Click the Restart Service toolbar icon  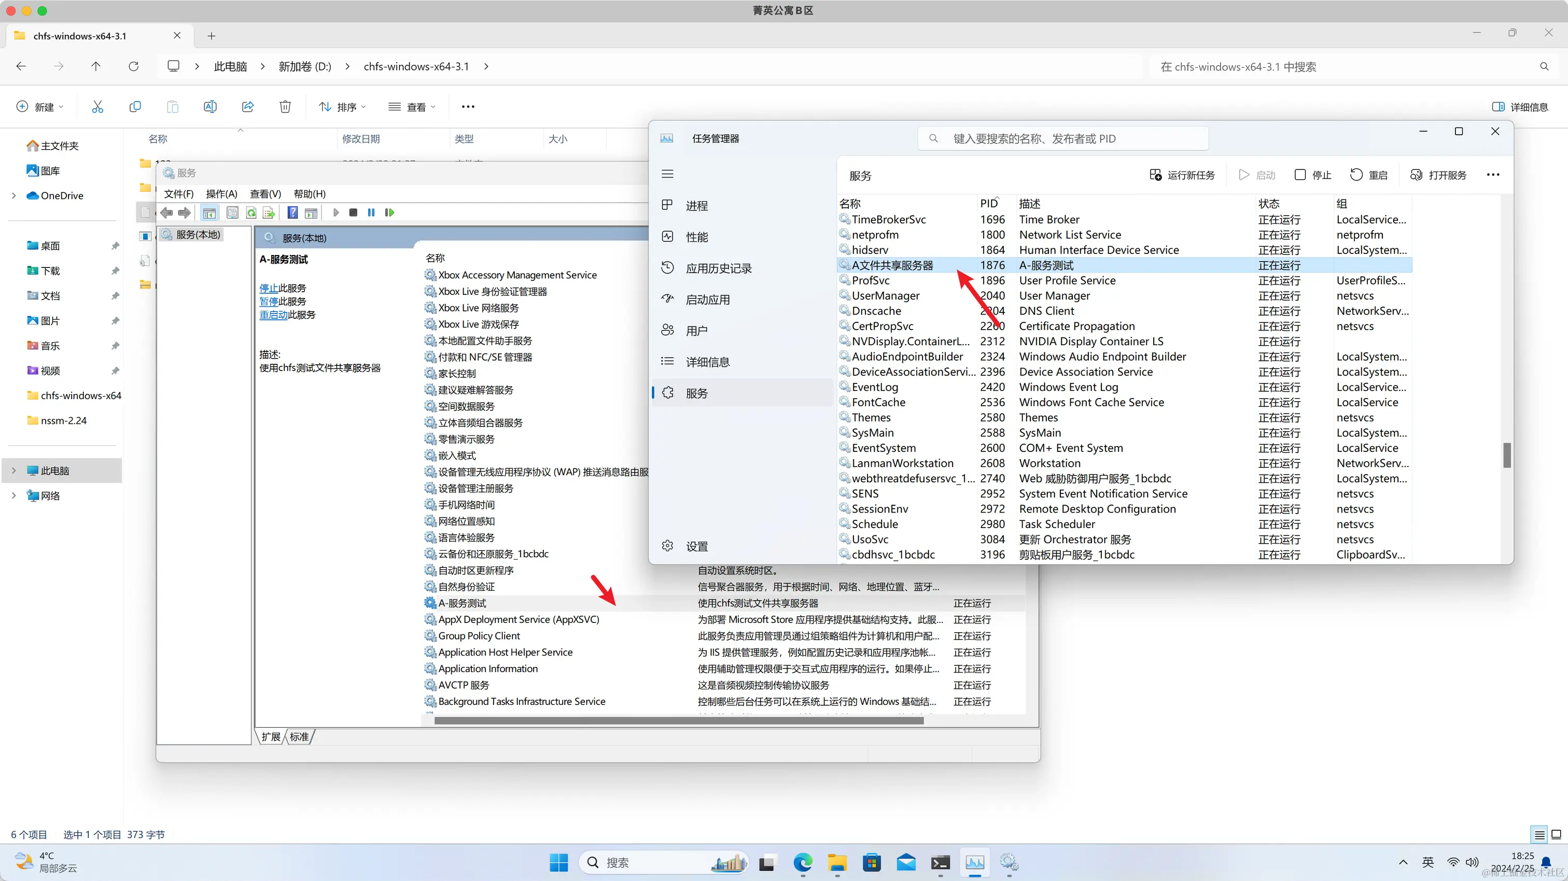click(x=389, y=212)
